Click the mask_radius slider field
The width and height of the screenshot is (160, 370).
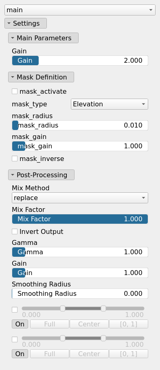(x=80, y=125)
